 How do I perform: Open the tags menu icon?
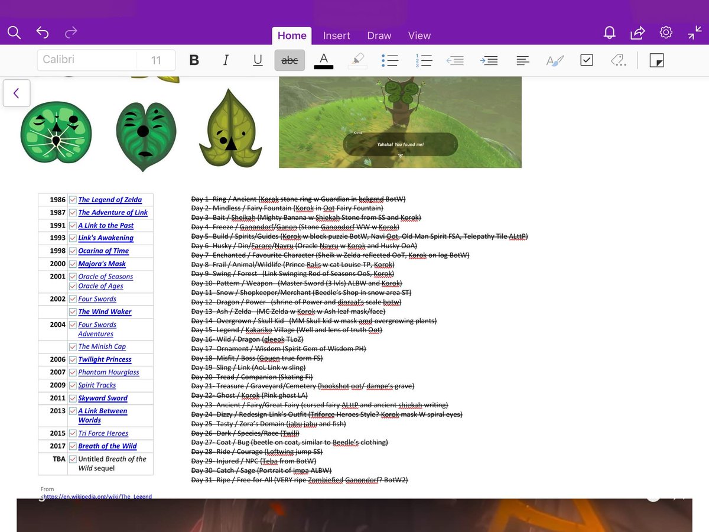click(618, 60)
